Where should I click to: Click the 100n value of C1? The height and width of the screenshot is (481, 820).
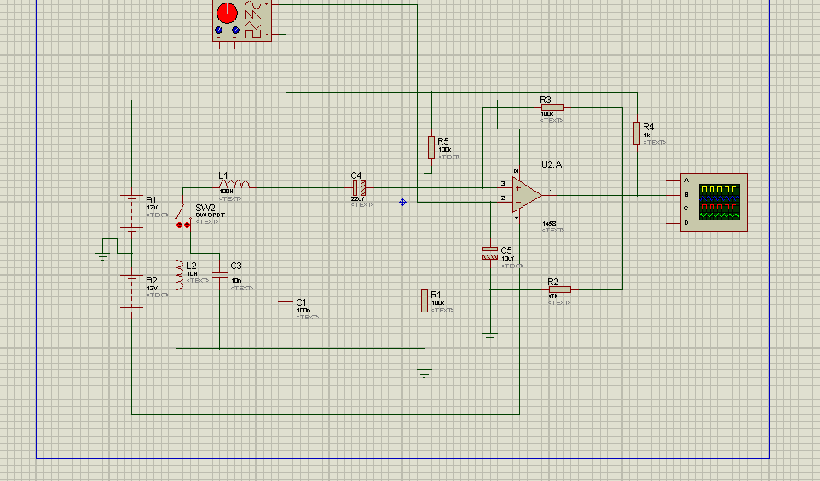pyautogui.click(x=303, y=310)
